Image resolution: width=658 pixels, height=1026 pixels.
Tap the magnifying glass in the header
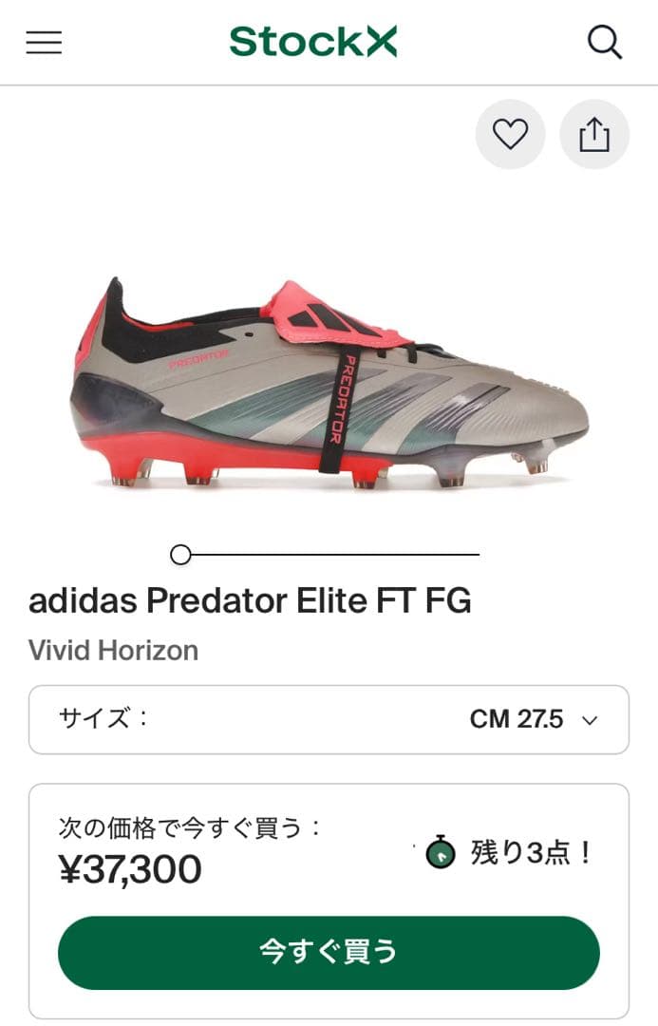pyautogui.click(x=605, y=43)
